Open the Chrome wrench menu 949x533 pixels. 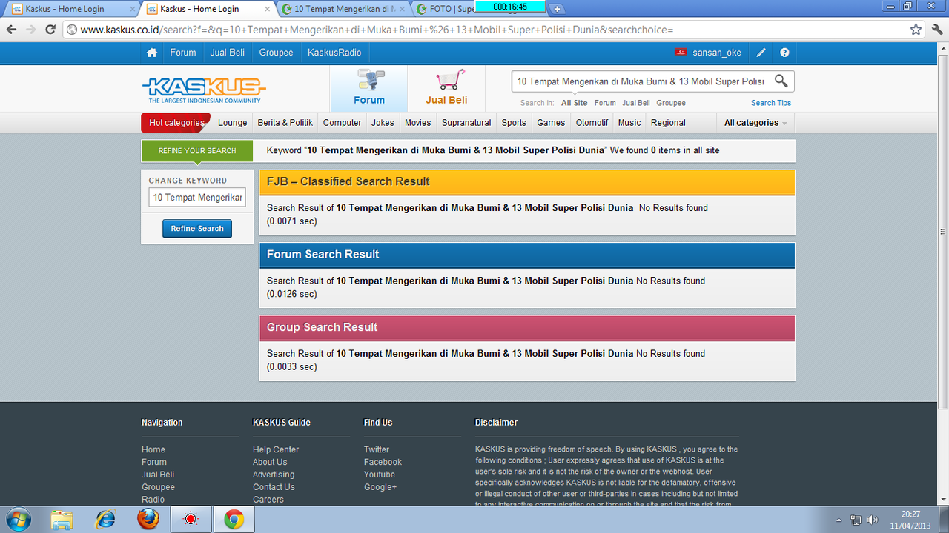936,30
